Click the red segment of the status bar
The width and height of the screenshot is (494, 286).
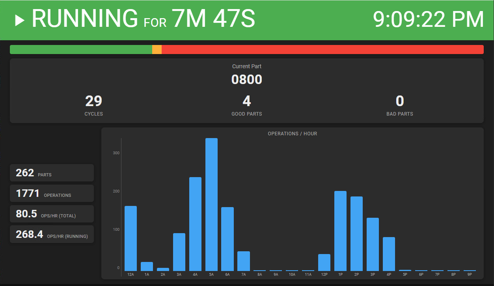[322, 49]
